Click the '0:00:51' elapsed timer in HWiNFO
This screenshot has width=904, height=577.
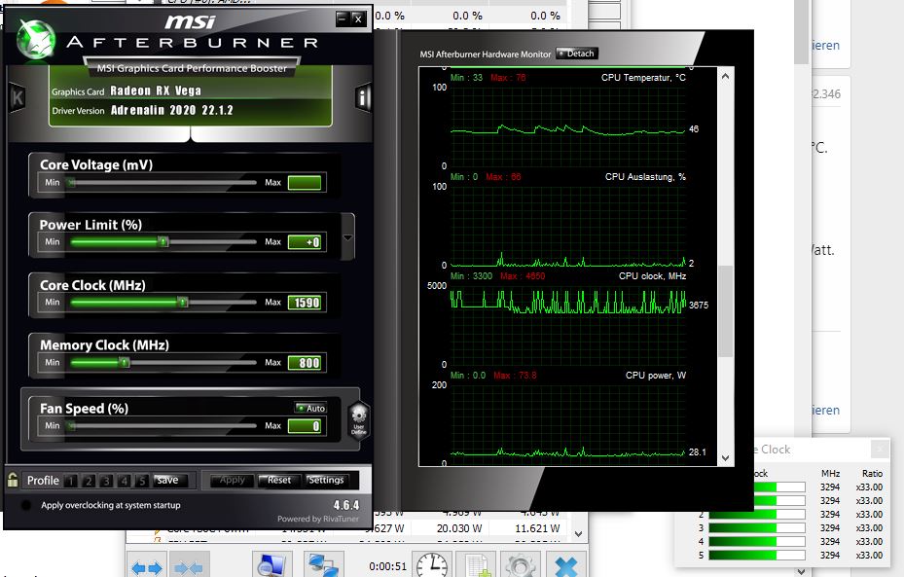388,566
